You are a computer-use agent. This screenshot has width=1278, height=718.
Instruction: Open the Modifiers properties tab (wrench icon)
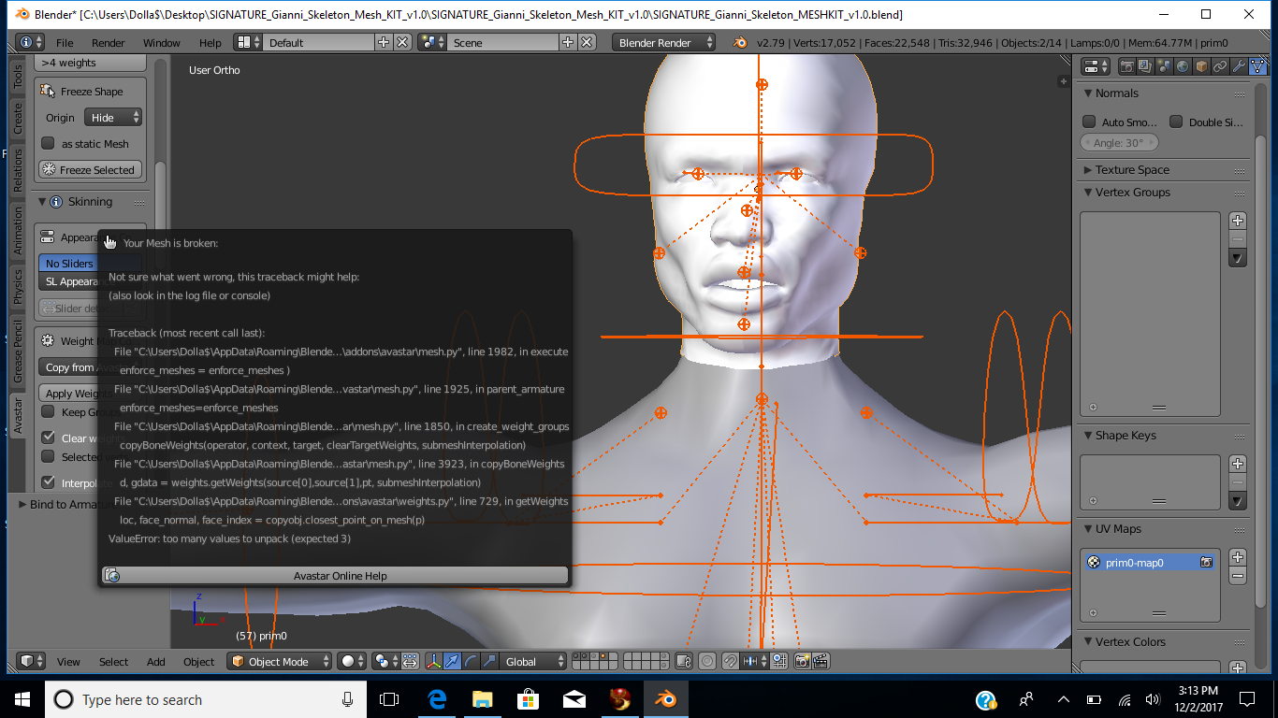click(x=1239, y=66)
